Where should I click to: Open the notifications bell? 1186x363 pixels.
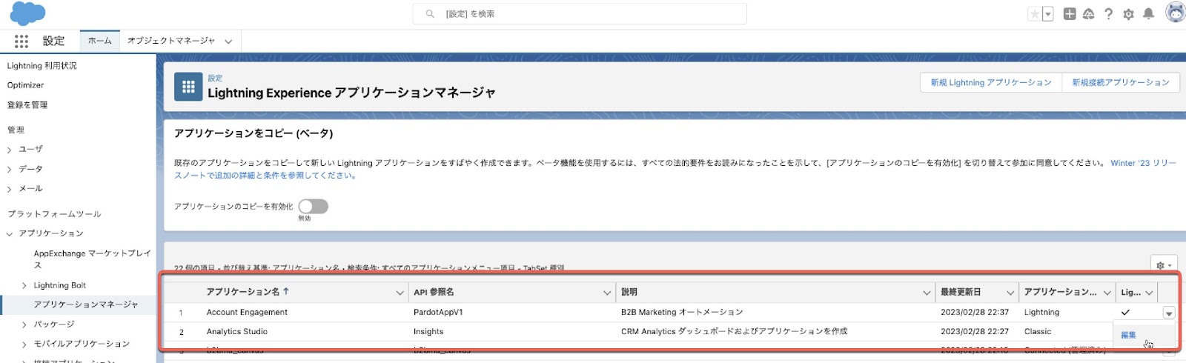pos(1148,14)
